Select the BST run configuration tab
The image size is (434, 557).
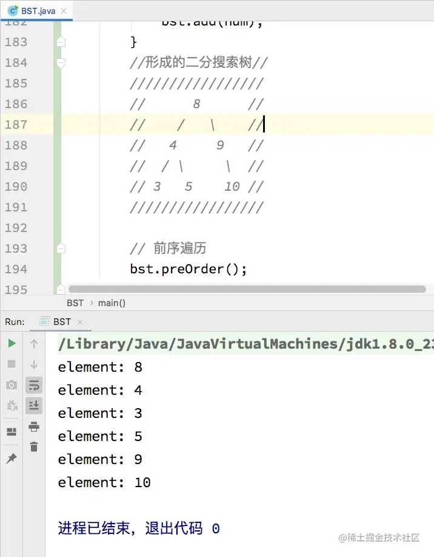61,322
